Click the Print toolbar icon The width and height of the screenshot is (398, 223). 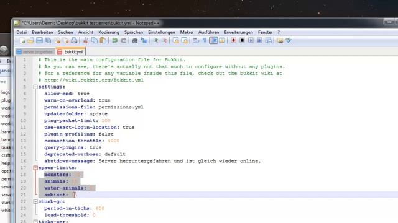point(74,40)
